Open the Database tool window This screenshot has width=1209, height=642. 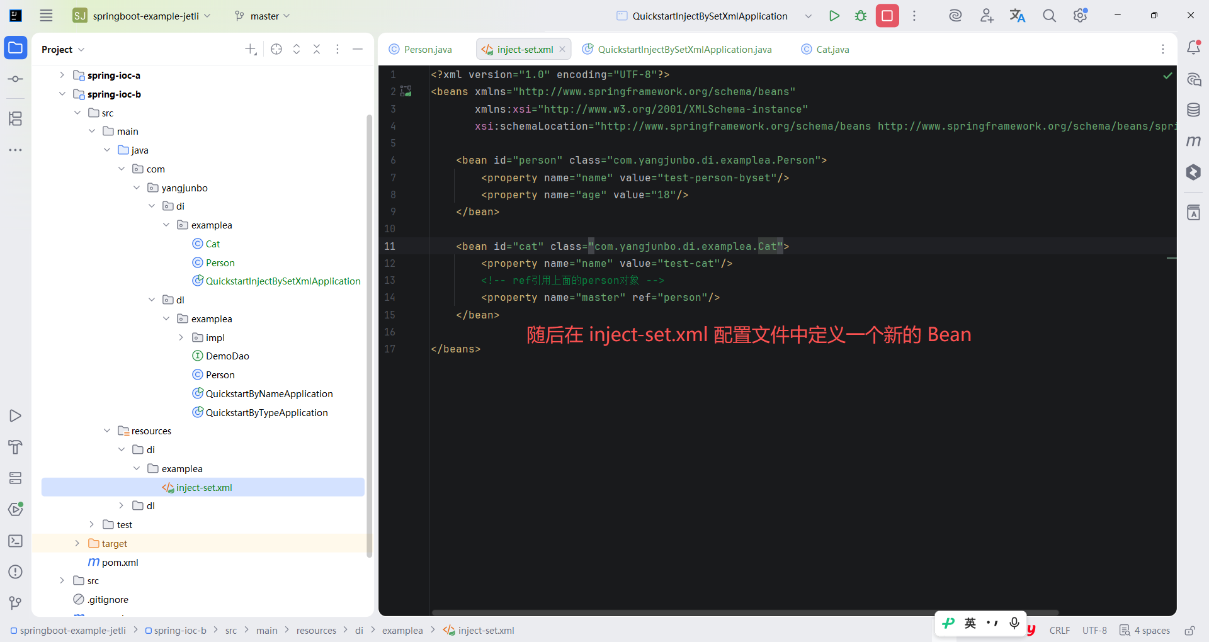[x=1193, y=110]
